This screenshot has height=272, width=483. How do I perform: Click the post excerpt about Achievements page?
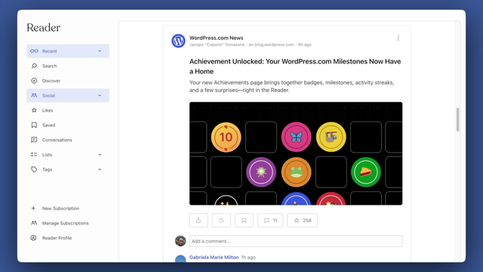coord(292,86)
